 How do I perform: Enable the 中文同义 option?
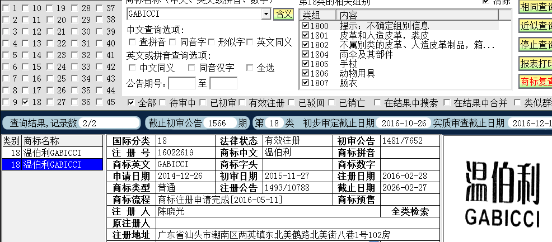pyautogui.click(x=132, y=68)
